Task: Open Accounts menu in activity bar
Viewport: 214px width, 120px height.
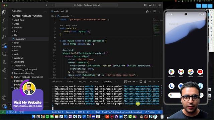Action: pos(4,98)
